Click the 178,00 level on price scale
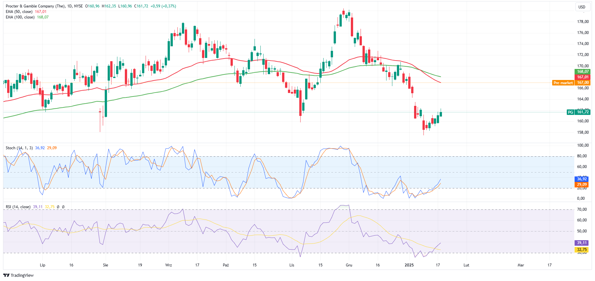Screen dimensions: 595x281 (583, 22)
